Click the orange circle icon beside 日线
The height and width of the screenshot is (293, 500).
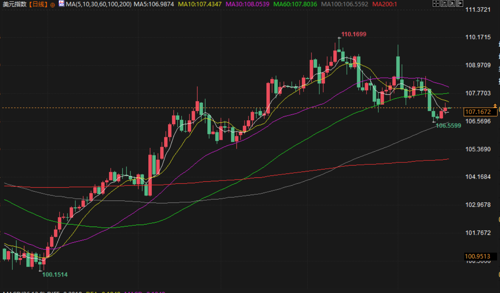53,5
